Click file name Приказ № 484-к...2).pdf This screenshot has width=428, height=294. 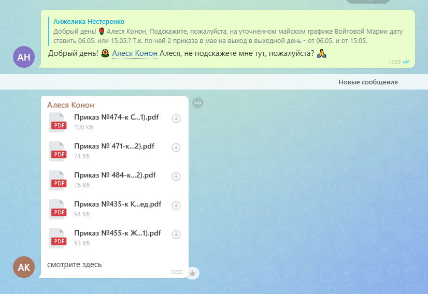(x=115, y=175)
